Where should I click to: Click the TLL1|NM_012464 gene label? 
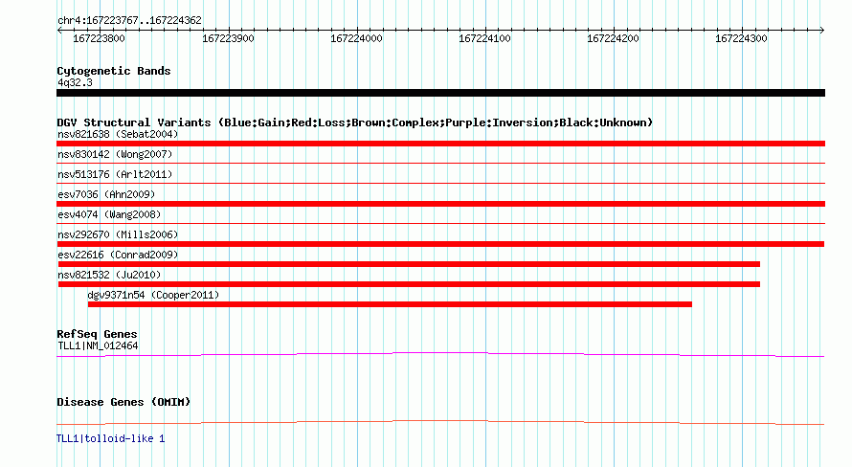tap(98, 345)
